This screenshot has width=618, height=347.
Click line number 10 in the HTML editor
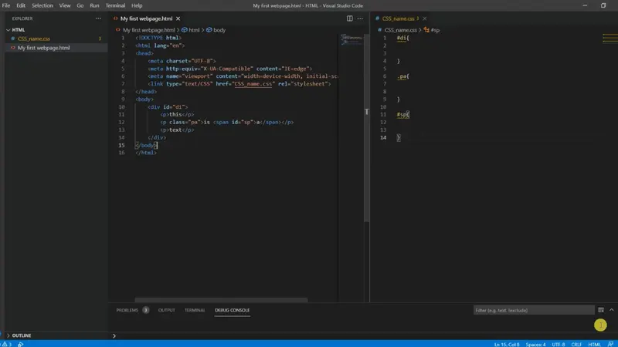point(121,107)
